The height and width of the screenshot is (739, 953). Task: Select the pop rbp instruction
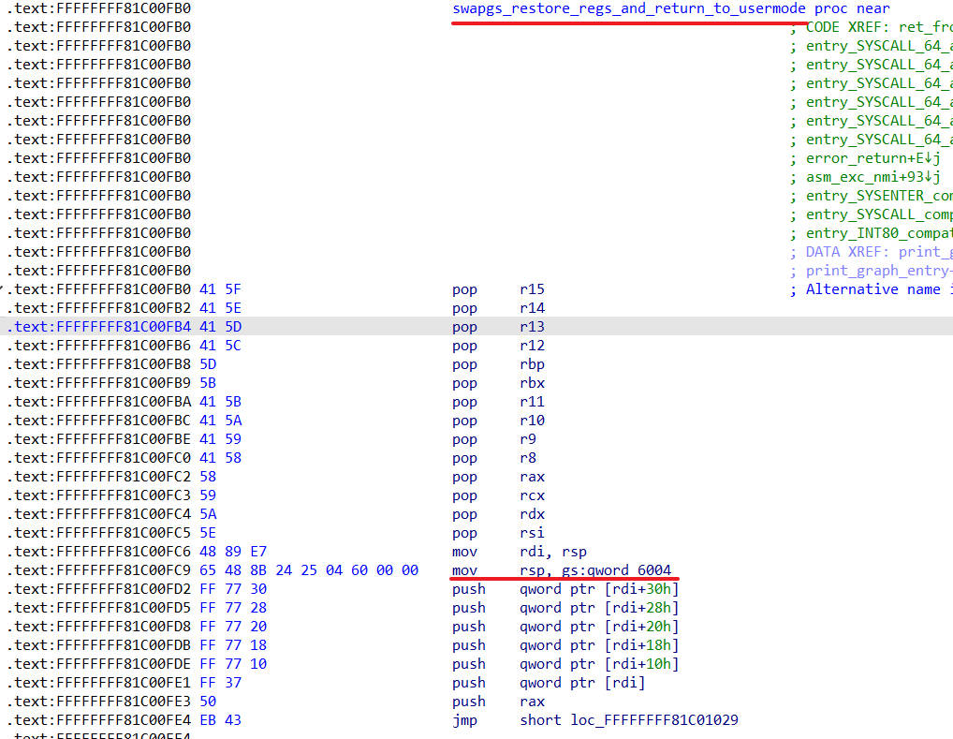pyautogui.click(x=498, y=364)
